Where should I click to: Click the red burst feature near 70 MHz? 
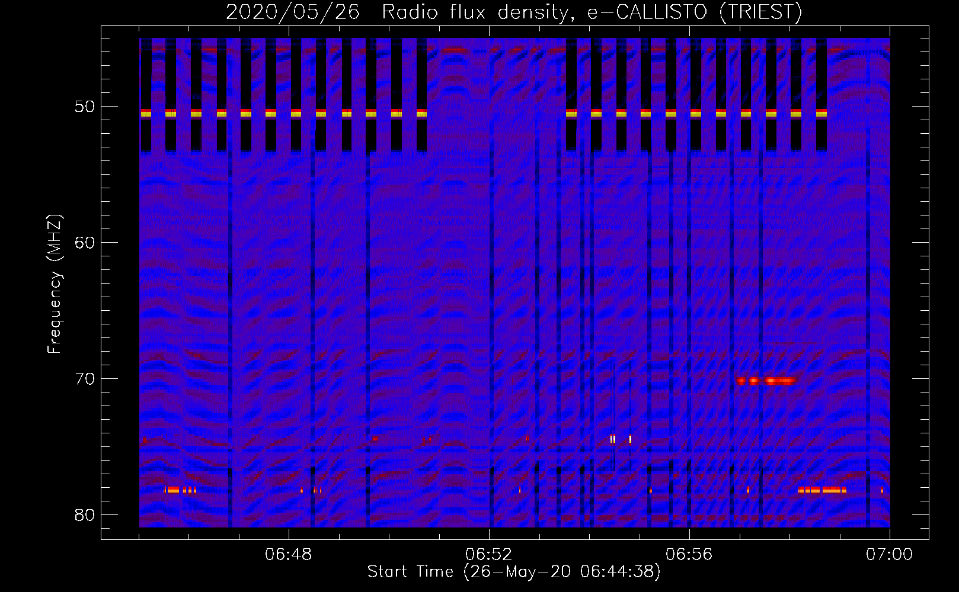pyautogui.click(x=766, y=381)
